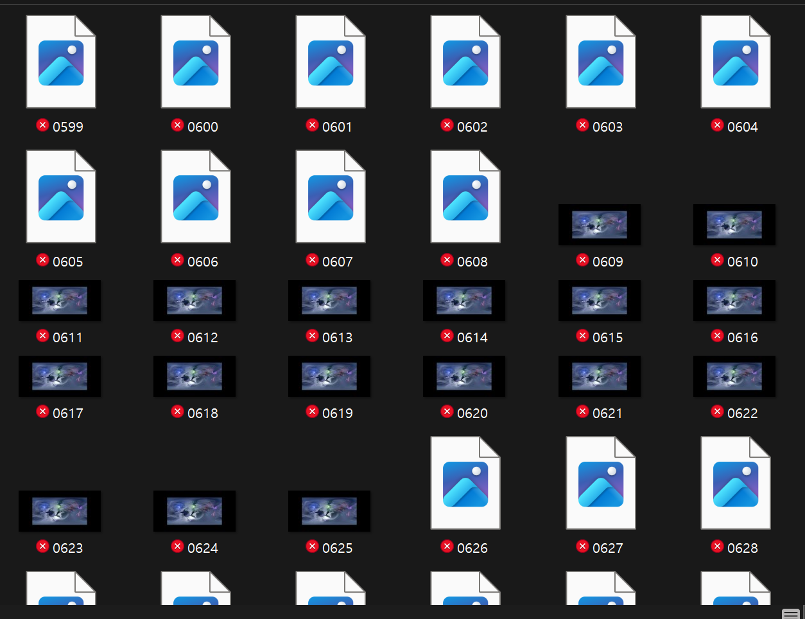Select the 0602 image file icon
Viewport: 805px width, 619px height.
(x=465, y=62)
